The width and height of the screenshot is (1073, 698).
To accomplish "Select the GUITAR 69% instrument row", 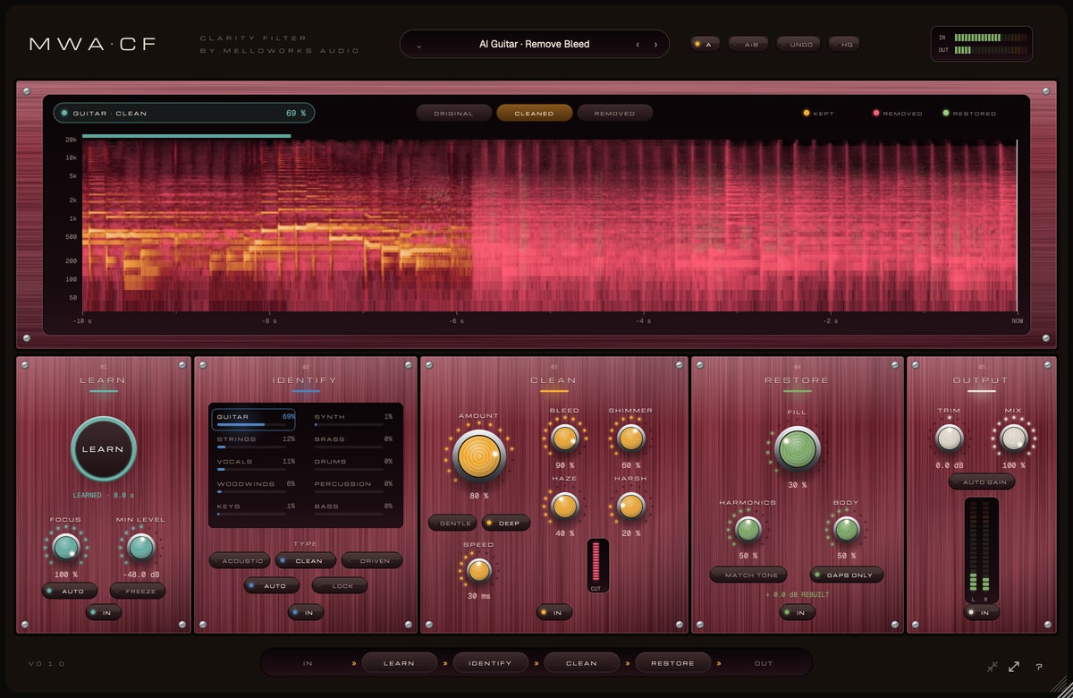I will (256, 419).
